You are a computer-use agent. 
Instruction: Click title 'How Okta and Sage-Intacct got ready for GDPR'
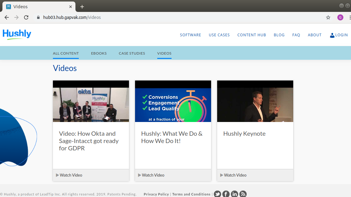(x=89, y=141)
